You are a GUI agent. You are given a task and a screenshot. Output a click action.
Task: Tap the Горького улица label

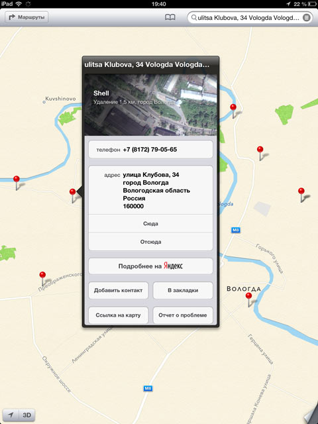pyautogui.click(x=270, y=258)
